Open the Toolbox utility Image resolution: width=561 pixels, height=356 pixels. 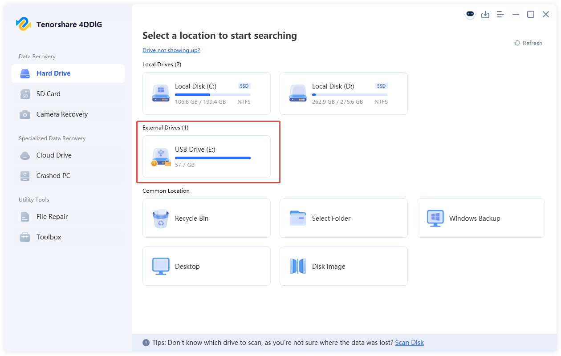pos(49,237)
